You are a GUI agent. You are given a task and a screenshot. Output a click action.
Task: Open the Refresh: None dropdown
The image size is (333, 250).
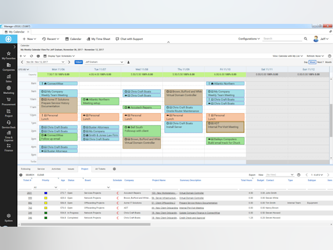[x=315, y=56]
